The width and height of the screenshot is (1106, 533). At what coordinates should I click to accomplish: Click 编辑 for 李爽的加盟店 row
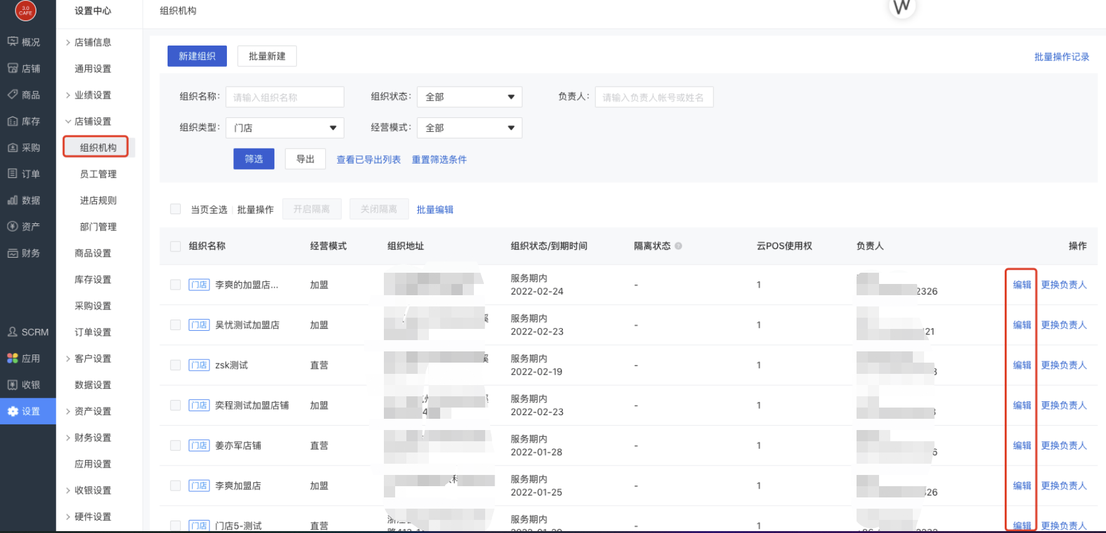[1022, 285]
